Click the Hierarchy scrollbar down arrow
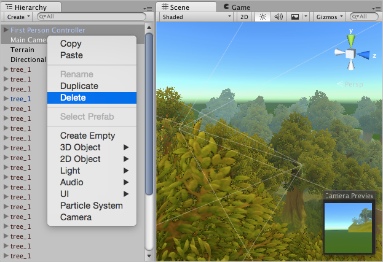 [x=149, y=256]
